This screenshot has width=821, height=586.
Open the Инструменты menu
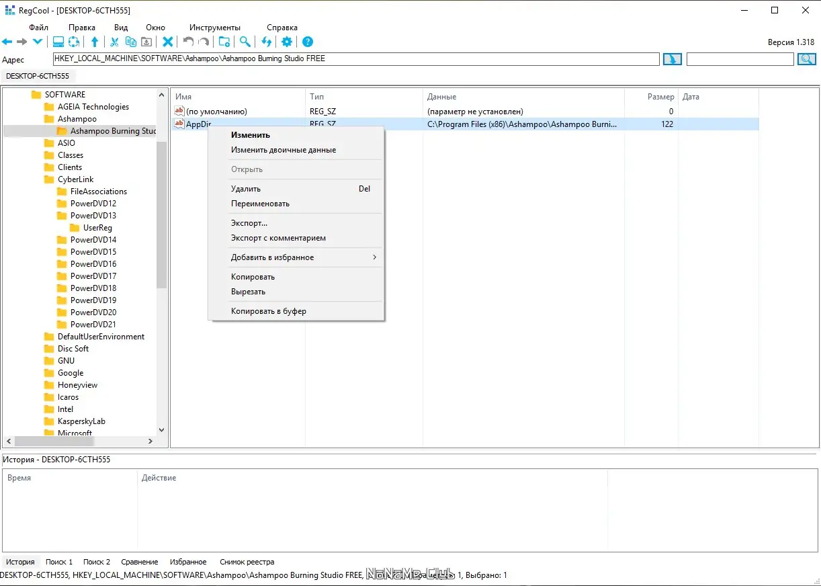(215, 28)
